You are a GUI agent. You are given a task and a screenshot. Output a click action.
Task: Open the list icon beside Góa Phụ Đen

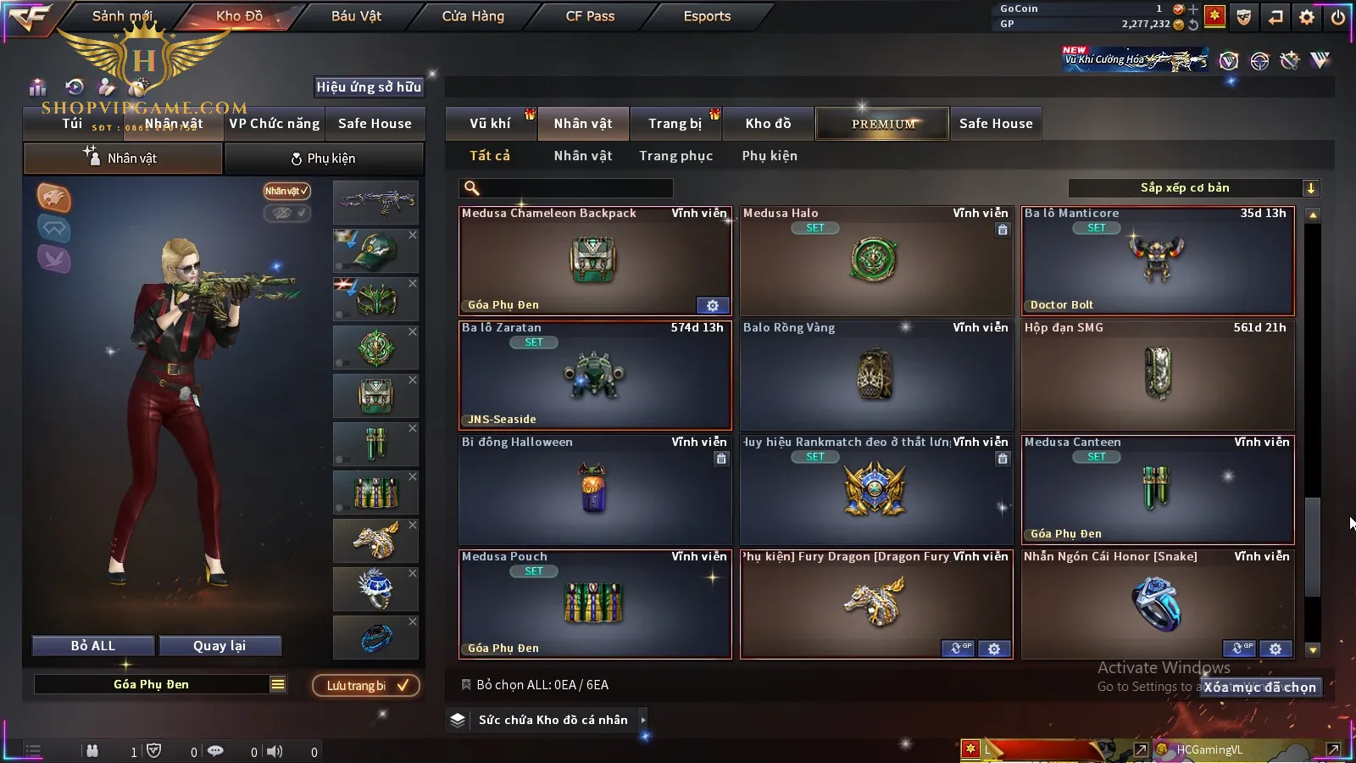point(278,684)
